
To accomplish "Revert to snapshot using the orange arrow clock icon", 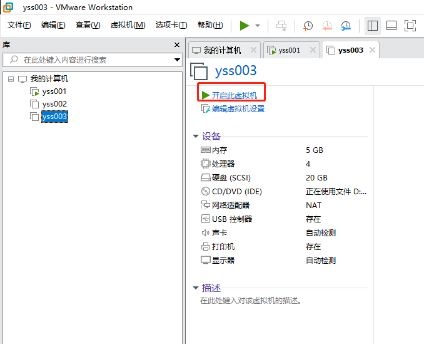I will [327, 26].
